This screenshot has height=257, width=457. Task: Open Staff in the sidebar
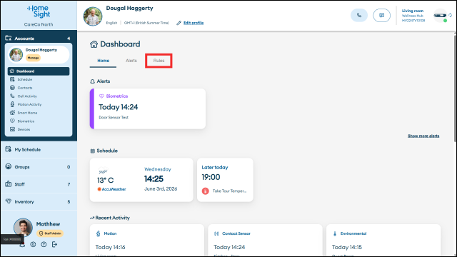pos(39,184)
